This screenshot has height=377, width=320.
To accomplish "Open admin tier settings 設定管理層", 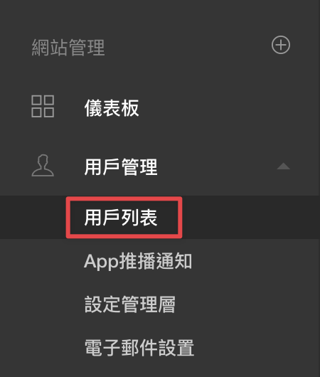I will (x=130, y=304).
